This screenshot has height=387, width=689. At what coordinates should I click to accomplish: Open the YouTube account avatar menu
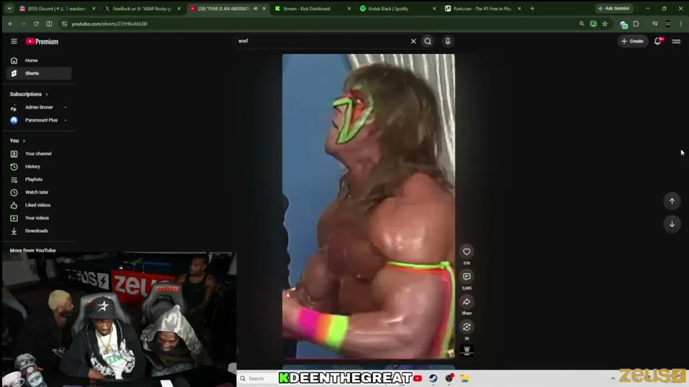pyautogui.click(x=676, y=41)
